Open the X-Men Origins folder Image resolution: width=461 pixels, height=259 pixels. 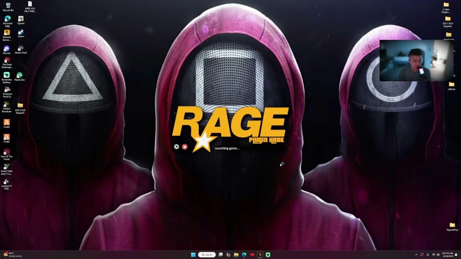pos(446,8)
